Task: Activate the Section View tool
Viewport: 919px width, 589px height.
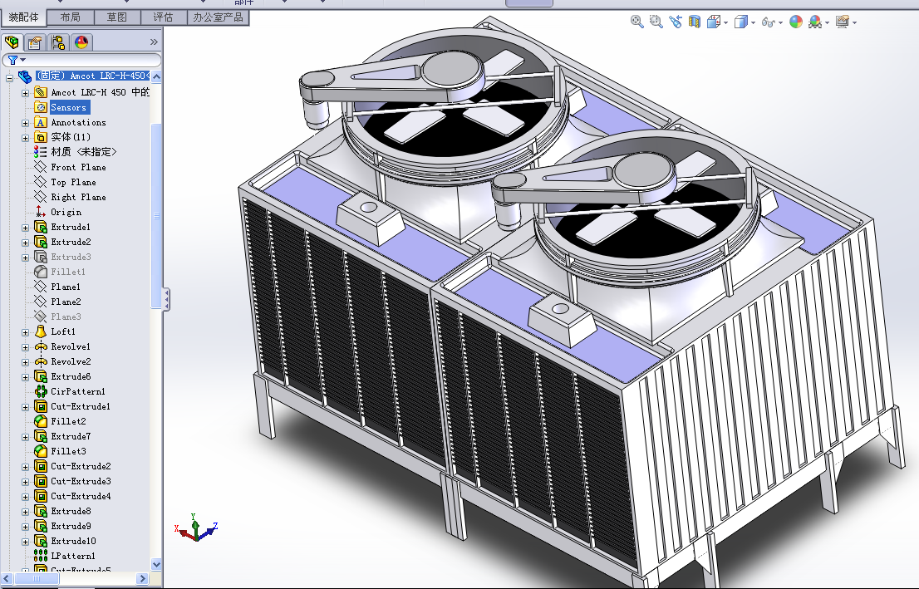Action: (695, 22)
